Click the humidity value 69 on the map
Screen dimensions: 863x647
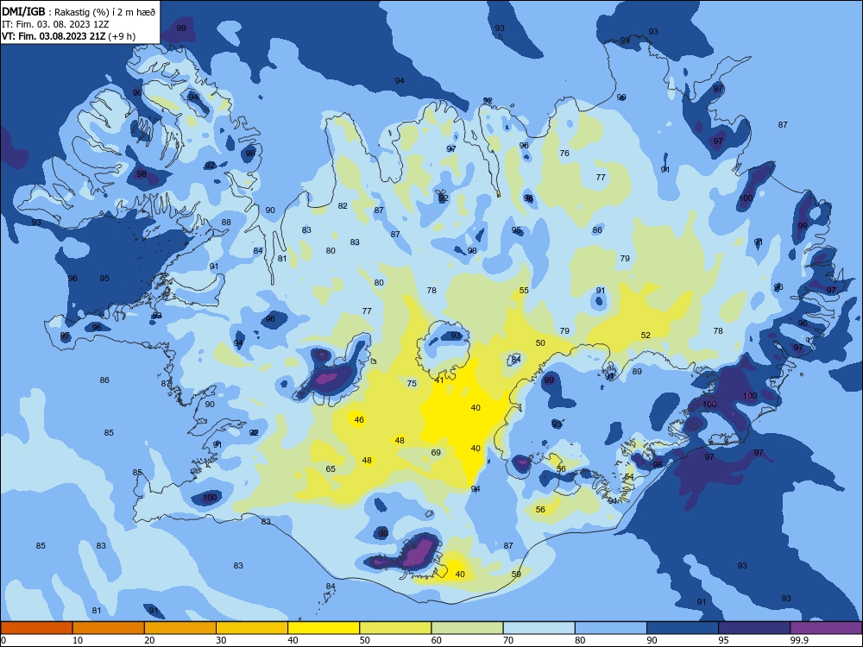[x=436, y=453]
